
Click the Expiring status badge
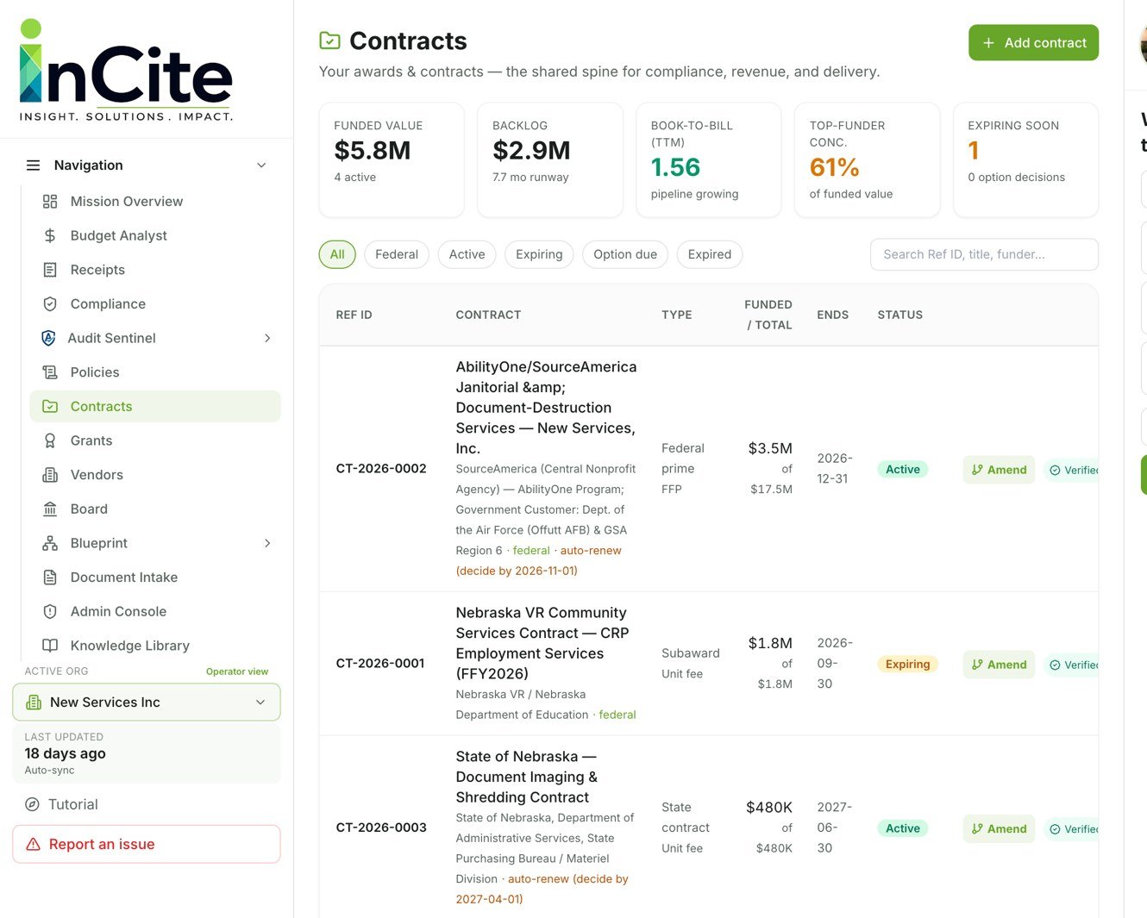click(x=907, y=665)
